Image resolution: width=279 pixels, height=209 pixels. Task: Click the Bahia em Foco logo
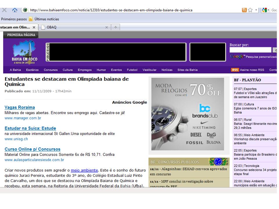tap(24, 52)
